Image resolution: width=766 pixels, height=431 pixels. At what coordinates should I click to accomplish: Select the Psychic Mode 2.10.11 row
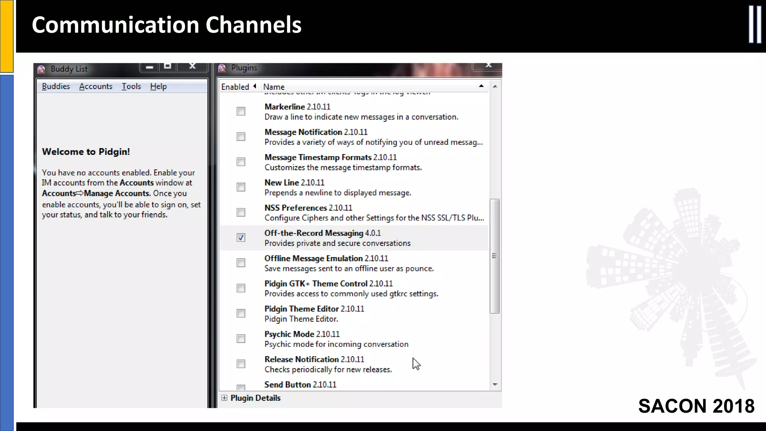(354, 339)
